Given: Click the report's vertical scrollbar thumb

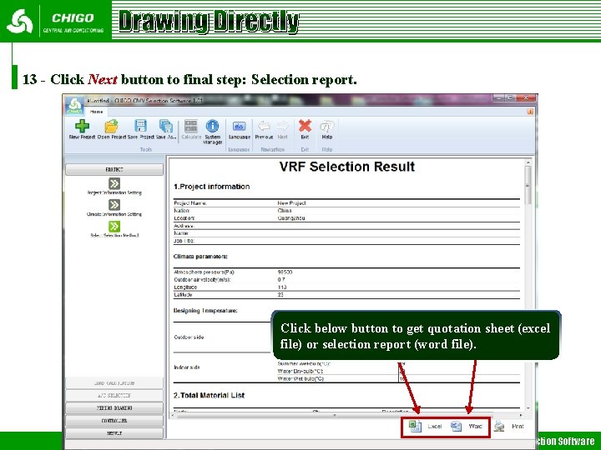Looking at the screenshot, I should 528,185.
